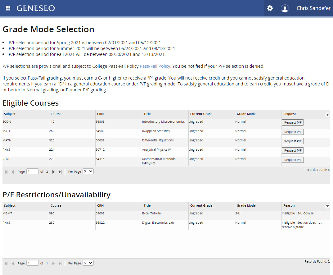
Task: Sort Eligible Courses by Subject column
Action: 10,114
